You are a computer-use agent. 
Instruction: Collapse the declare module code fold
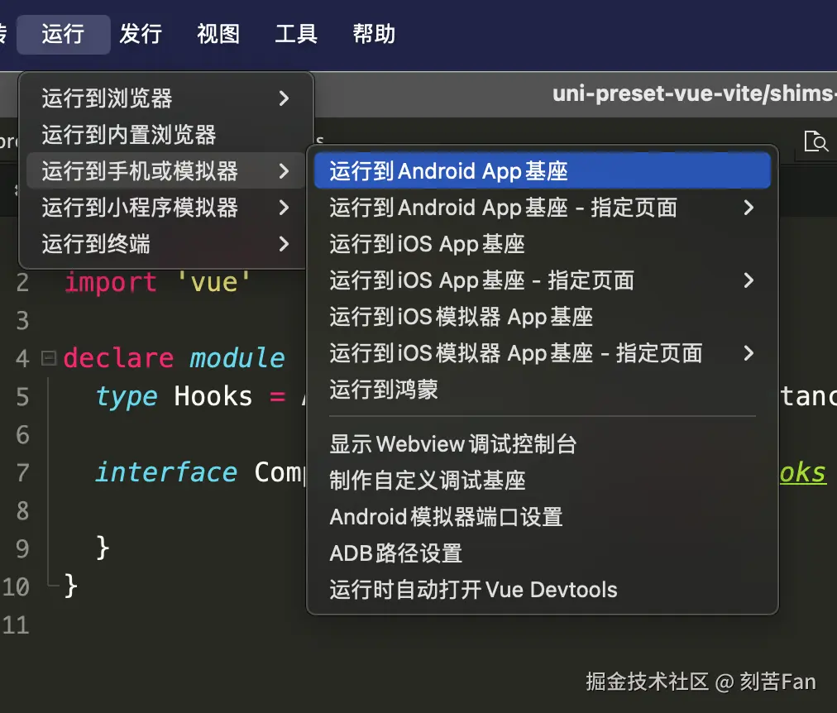50,356
